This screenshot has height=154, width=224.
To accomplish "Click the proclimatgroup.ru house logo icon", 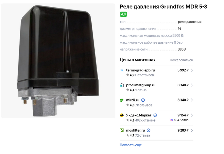I will 122,85.
